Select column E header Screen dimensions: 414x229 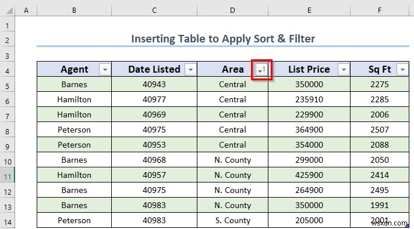(x=309, y=10)
